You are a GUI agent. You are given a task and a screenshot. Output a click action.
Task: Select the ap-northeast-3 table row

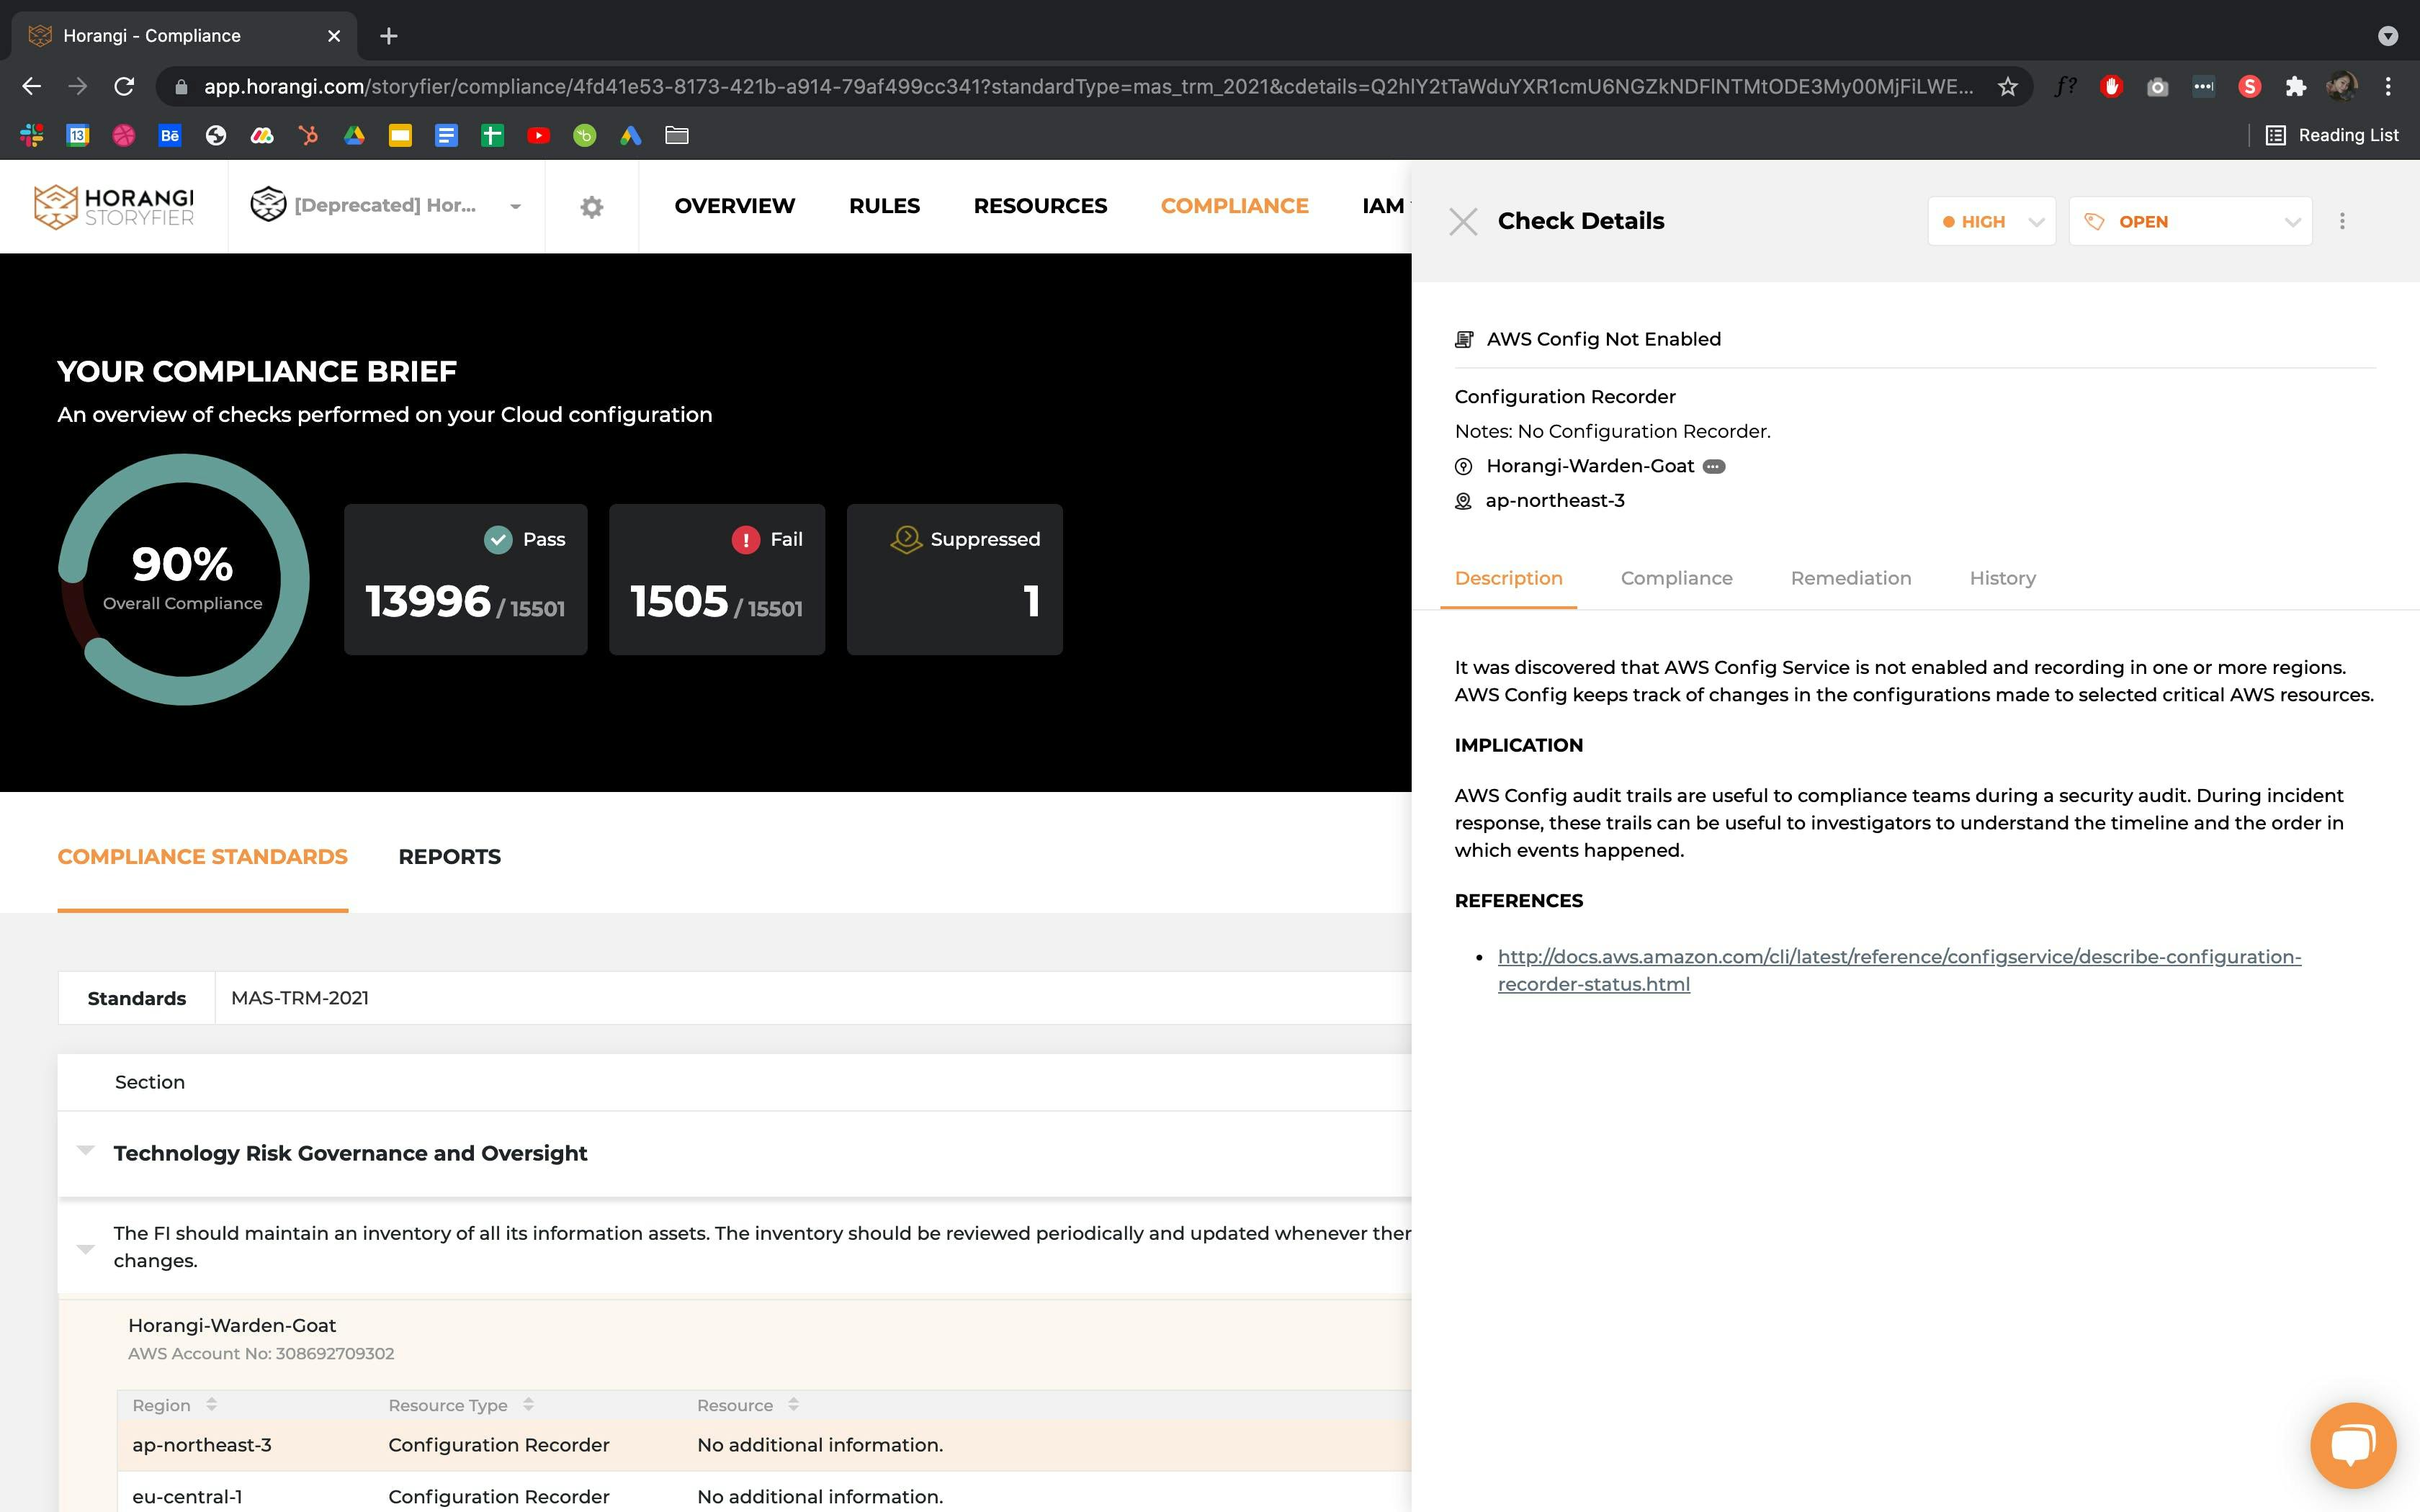[764, 1445]
